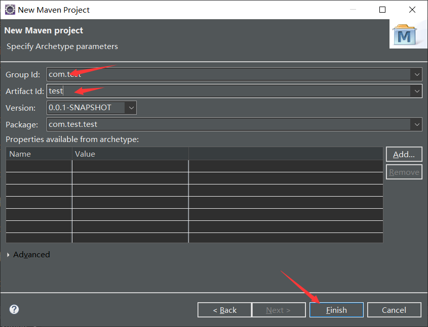Screen dimensions: 428x327
Task: Open the Artifact Id dropdown arrow
Action: pos(417,91)
